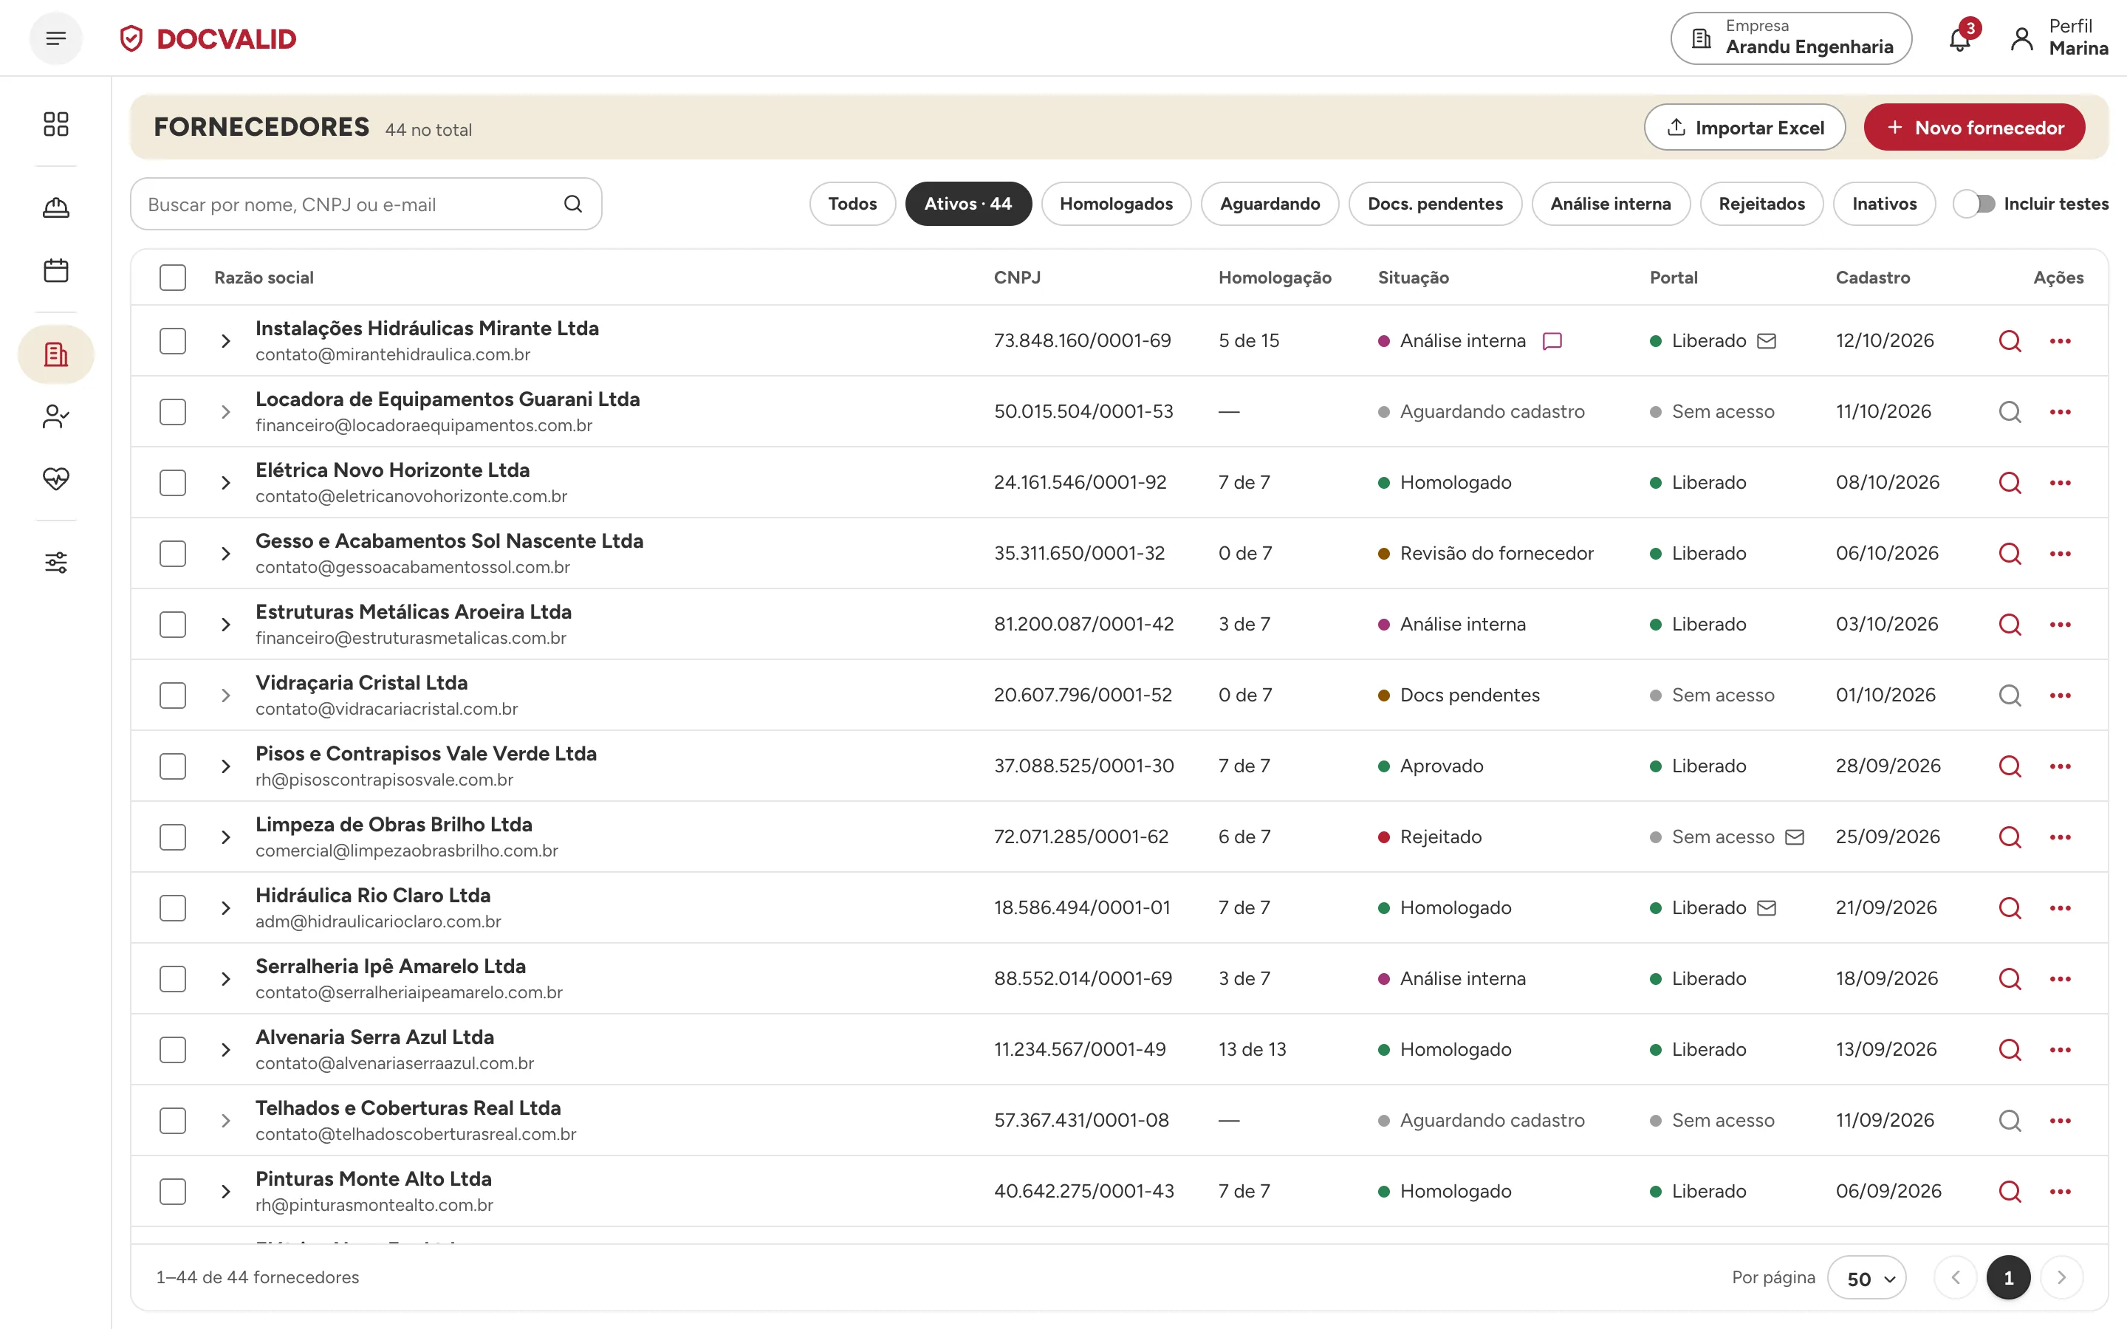Go to the next page arrow in pagination
The width and height of the screenshot is (2127, 1329).
pos(2061,1278)
